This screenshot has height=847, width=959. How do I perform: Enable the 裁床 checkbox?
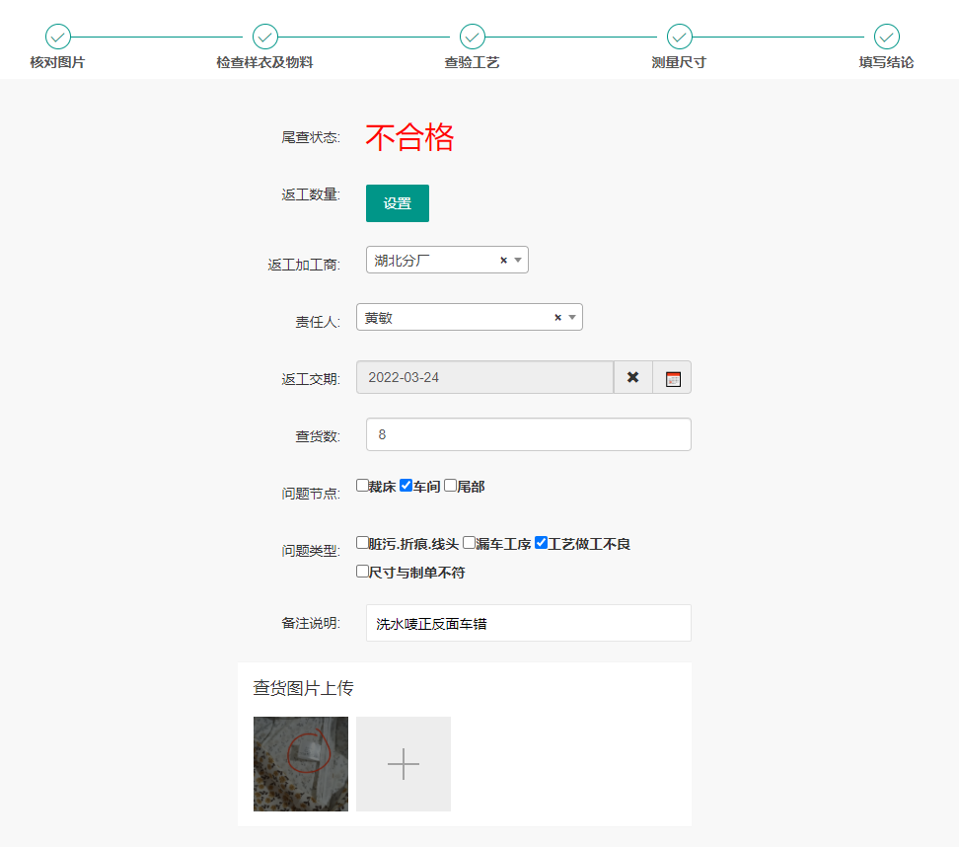click(362, 486)
